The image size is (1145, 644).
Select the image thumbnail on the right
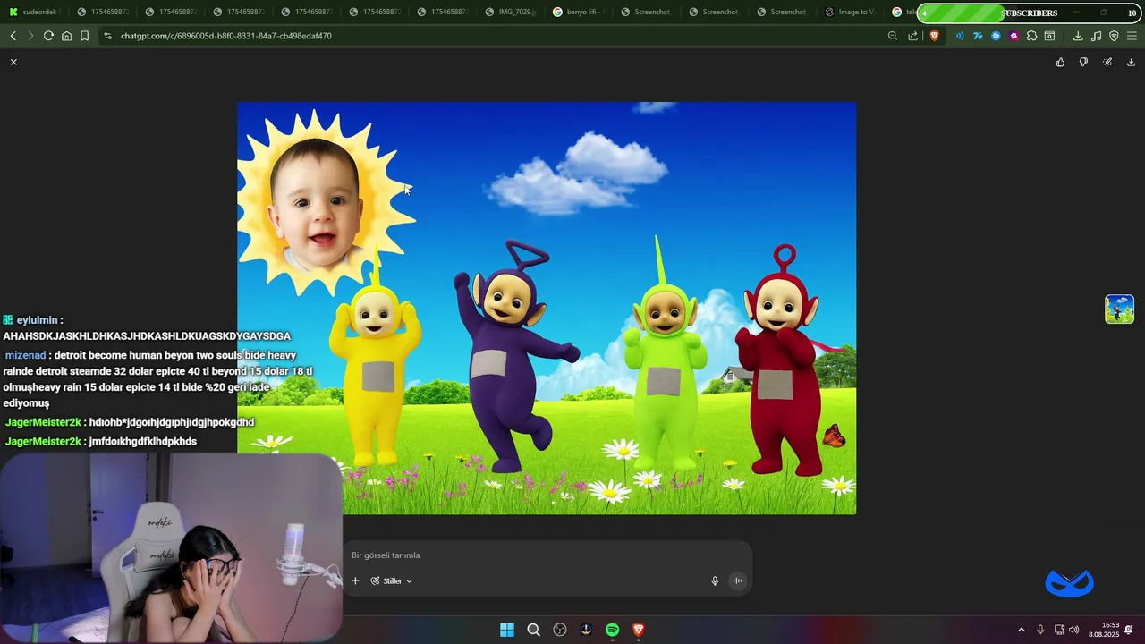coord(1119,309)
